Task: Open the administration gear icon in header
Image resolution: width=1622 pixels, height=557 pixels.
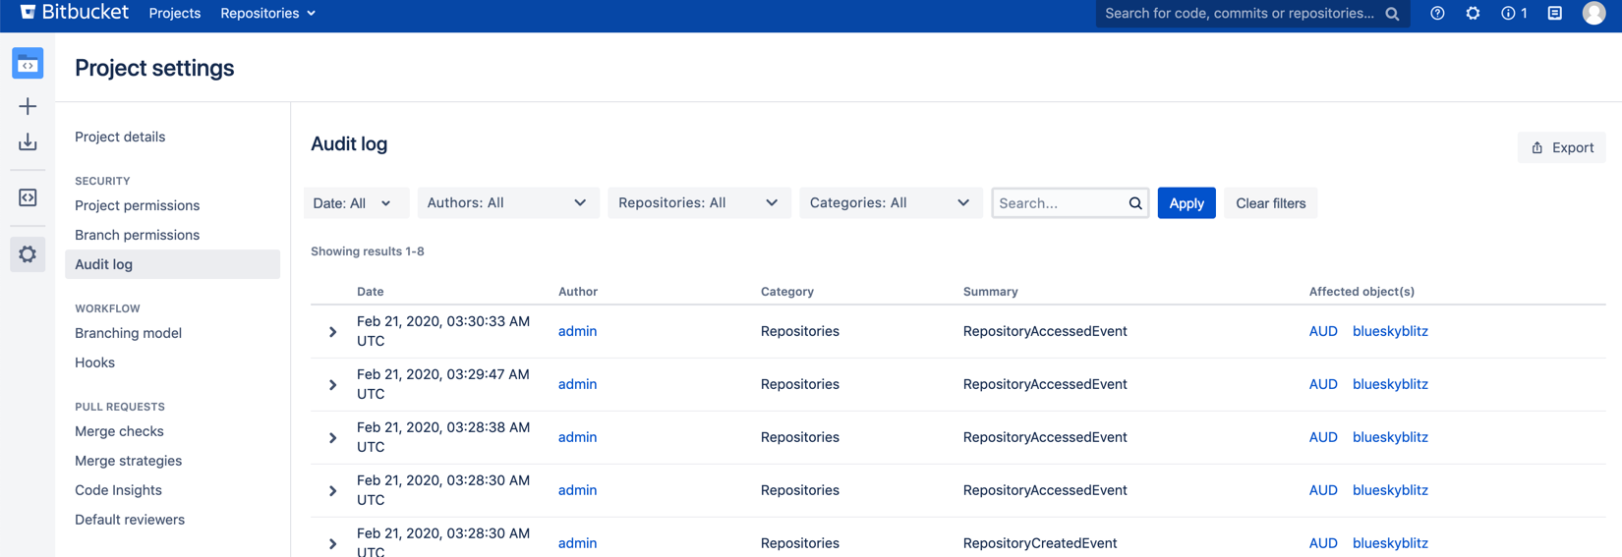Action: [x=1473, y=14]
